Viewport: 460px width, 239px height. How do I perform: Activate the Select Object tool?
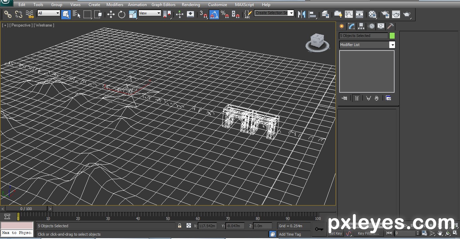[66, 14]
